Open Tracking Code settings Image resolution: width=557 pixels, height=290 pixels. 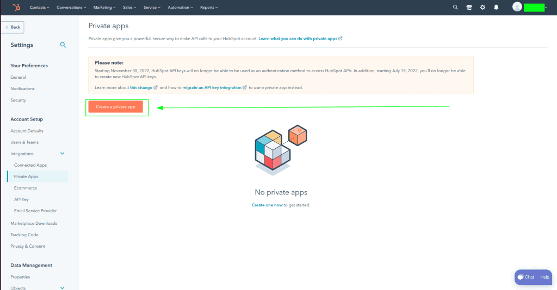tap(24, 235)
